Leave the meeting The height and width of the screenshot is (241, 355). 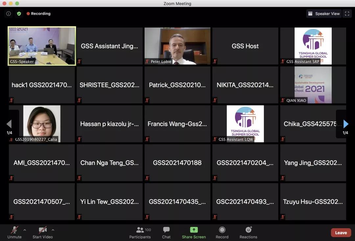pyautogui.click(x=341, y=232)
